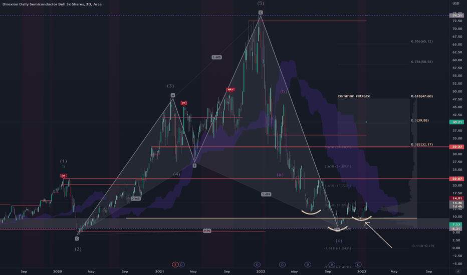Click the 0.5(39.88) Fibonacci level label

pyautogui.click(x=420, y=120)
